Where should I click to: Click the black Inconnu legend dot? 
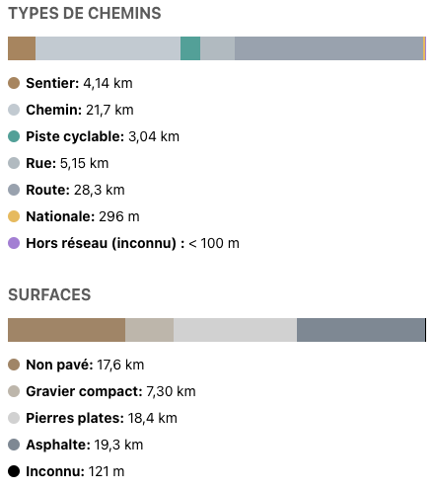[14, 471]
